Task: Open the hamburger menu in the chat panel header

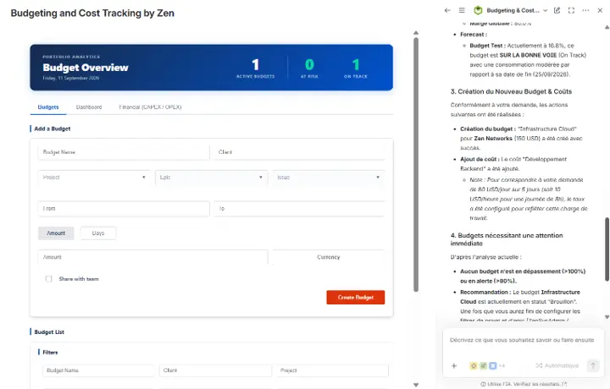Action: tap(462, 10)
